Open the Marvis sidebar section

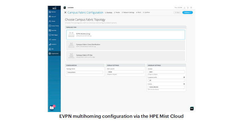[x=54, y=16]
